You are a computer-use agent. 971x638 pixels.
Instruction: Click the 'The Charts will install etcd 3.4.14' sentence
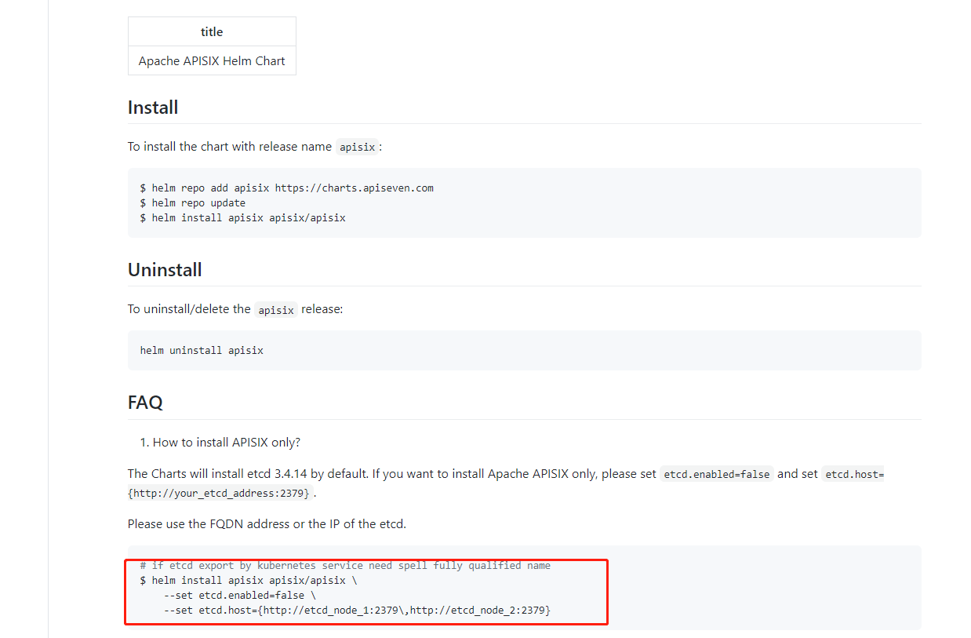point(506,483)
